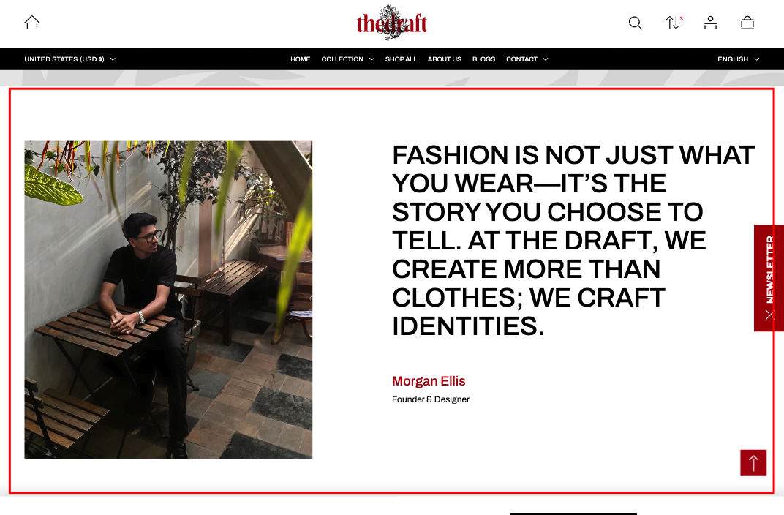Click the Morgan Ellis name text
Image resolution: width=784 pixels, height=515 pixels.
tap(429, 381)
